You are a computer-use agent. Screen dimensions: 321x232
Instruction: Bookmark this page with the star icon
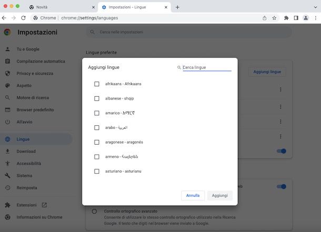pyautogui.click(x=274, y=18)
